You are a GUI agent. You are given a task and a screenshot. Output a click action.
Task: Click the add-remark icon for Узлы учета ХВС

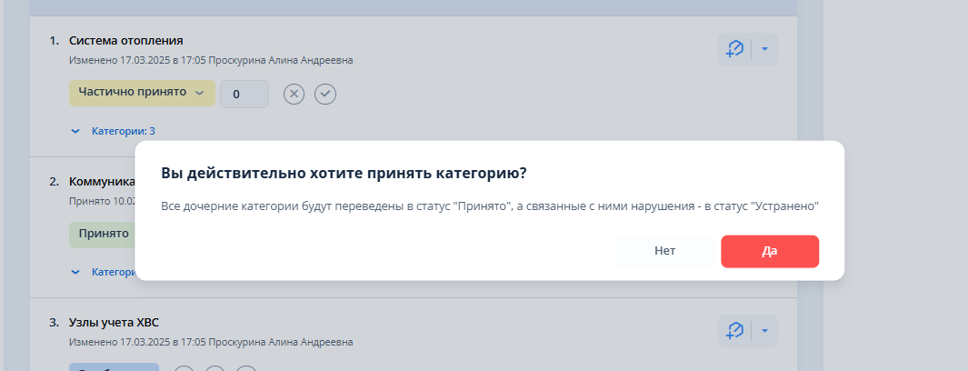click(734, 331)
